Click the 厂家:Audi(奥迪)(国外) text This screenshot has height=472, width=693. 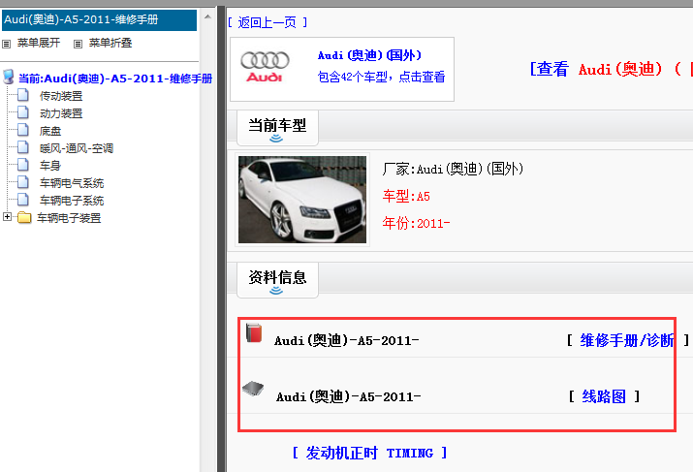click(x=453, y=169)
